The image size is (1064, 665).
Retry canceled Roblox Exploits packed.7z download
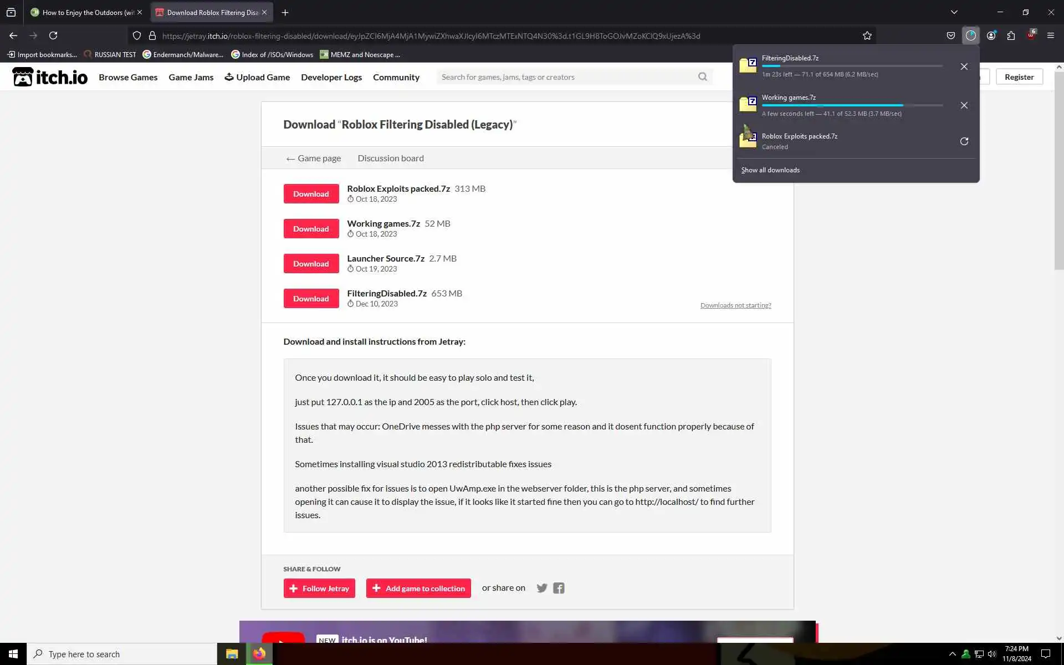tap(964, 141)
